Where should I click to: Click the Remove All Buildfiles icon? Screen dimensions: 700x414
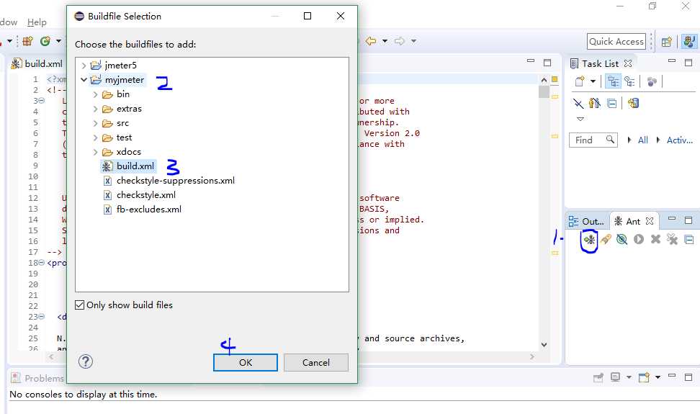(672, 240)
